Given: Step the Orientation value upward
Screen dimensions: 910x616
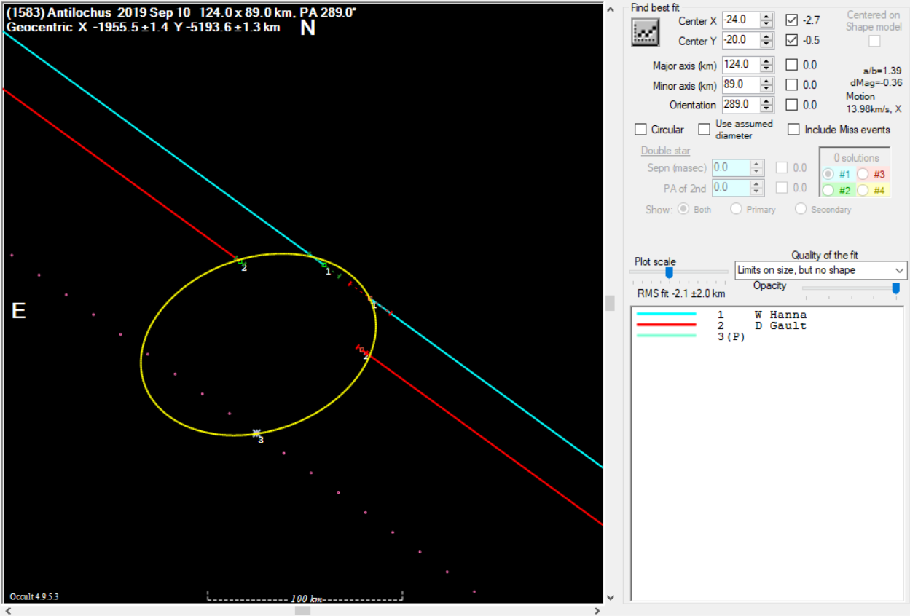Looking at the screenshot, I should pos(766,101).
